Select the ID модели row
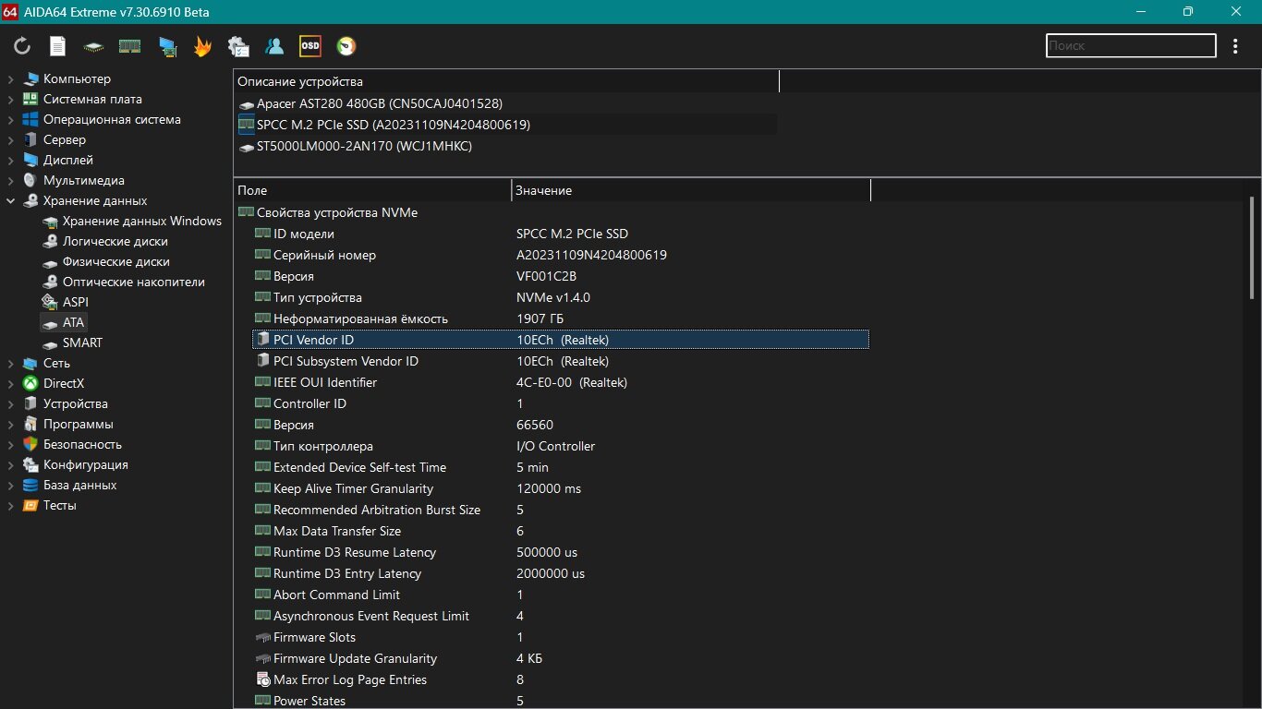This screenshot has height=709, width=1262. 561,234
